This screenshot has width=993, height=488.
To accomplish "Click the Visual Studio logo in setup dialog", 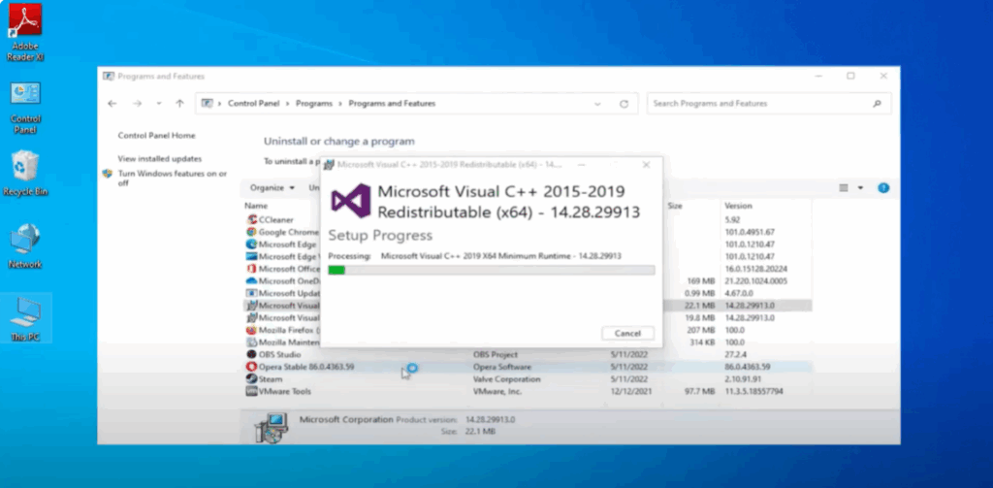I will coord(351,201).
